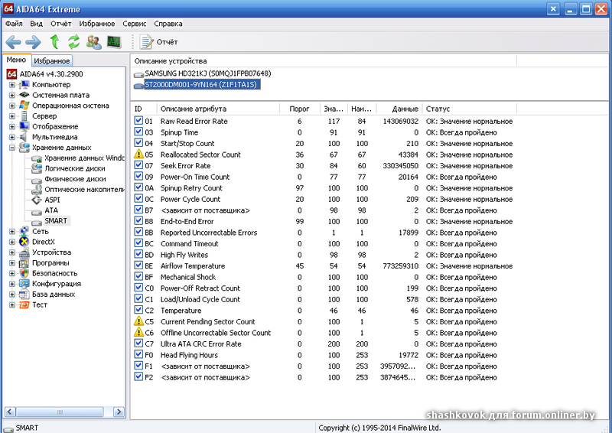Switch to the Меню sidebar tab
This screenshot has width=612, height=433.
pos(16,60)
